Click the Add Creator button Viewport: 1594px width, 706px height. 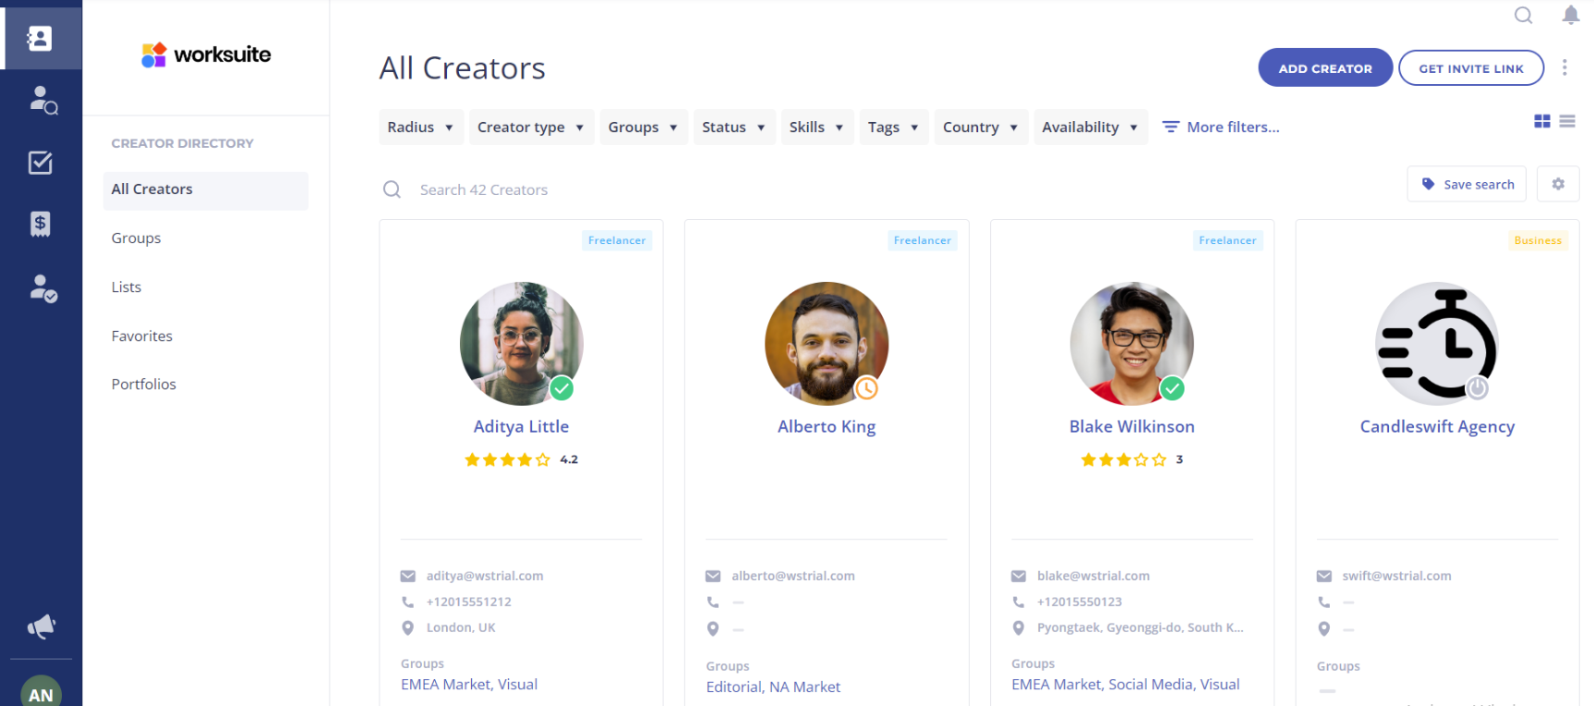(x=1325, y=67)
